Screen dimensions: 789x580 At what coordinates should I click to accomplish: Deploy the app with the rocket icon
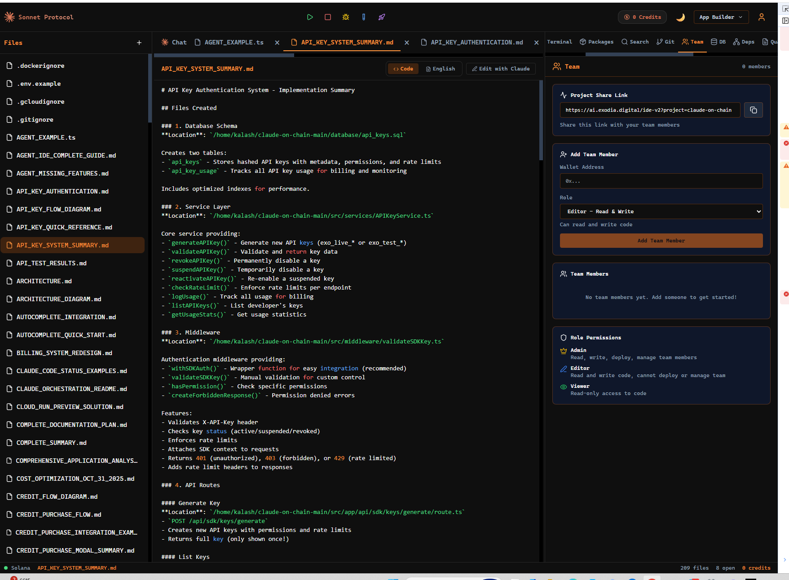tap(381, 17)
